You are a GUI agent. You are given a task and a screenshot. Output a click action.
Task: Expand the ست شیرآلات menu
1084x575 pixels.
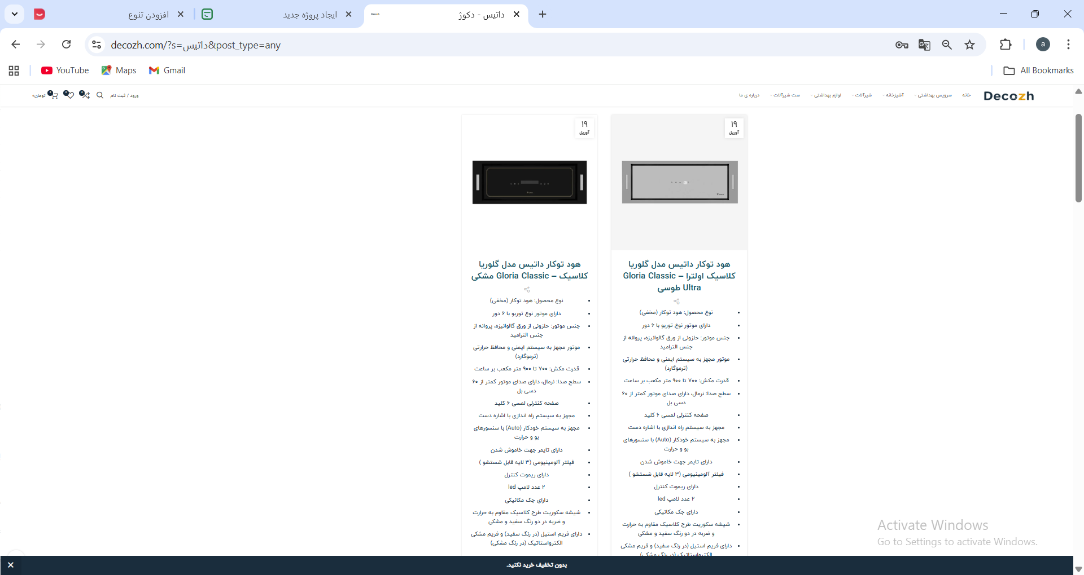pyautogui.click(x=786, y=95)
